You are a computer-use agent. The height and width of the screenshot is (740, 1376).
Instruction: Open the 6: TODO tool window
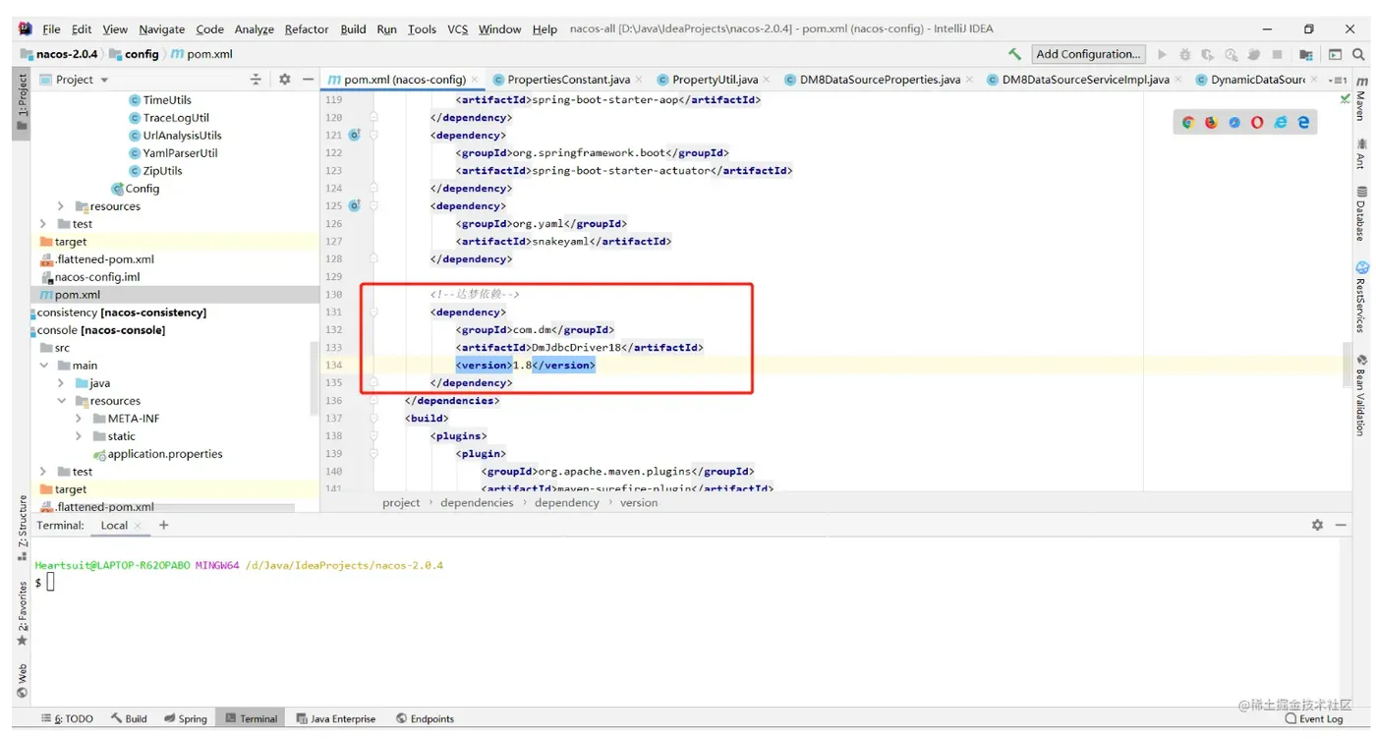(67, 718)
